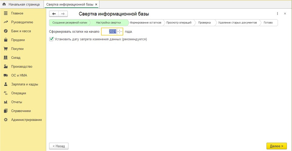Click the Зарплата и кадры person icon

tap(5, 84)
